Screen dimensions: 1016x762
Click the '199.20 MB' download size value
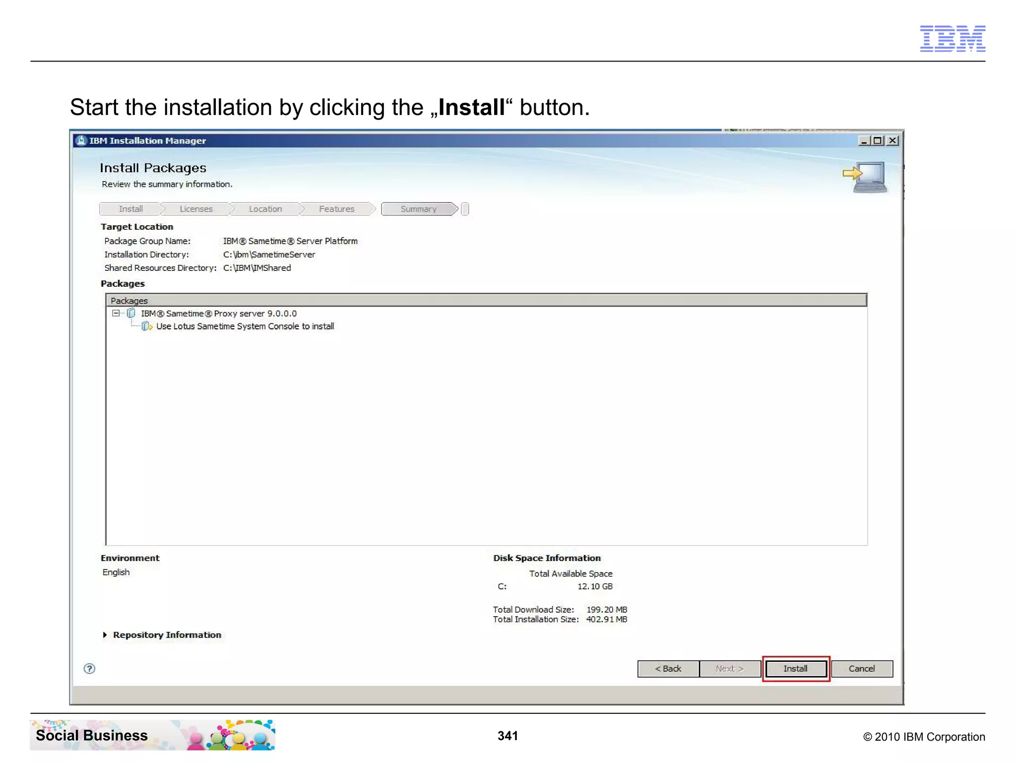pyautogui.click(x=607, y=609)
